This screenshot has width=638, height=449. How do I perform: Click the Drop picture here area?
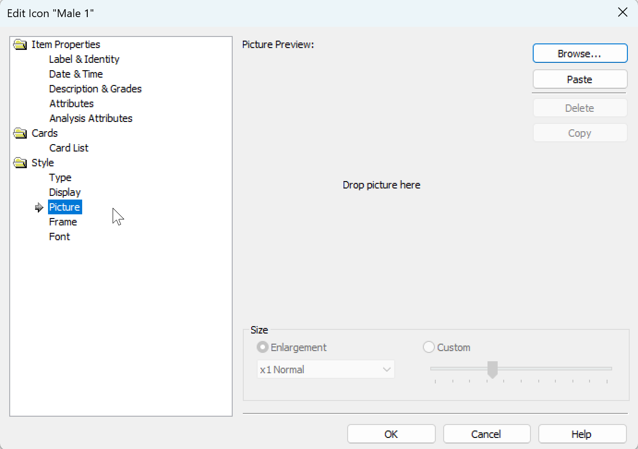(381, 185)
